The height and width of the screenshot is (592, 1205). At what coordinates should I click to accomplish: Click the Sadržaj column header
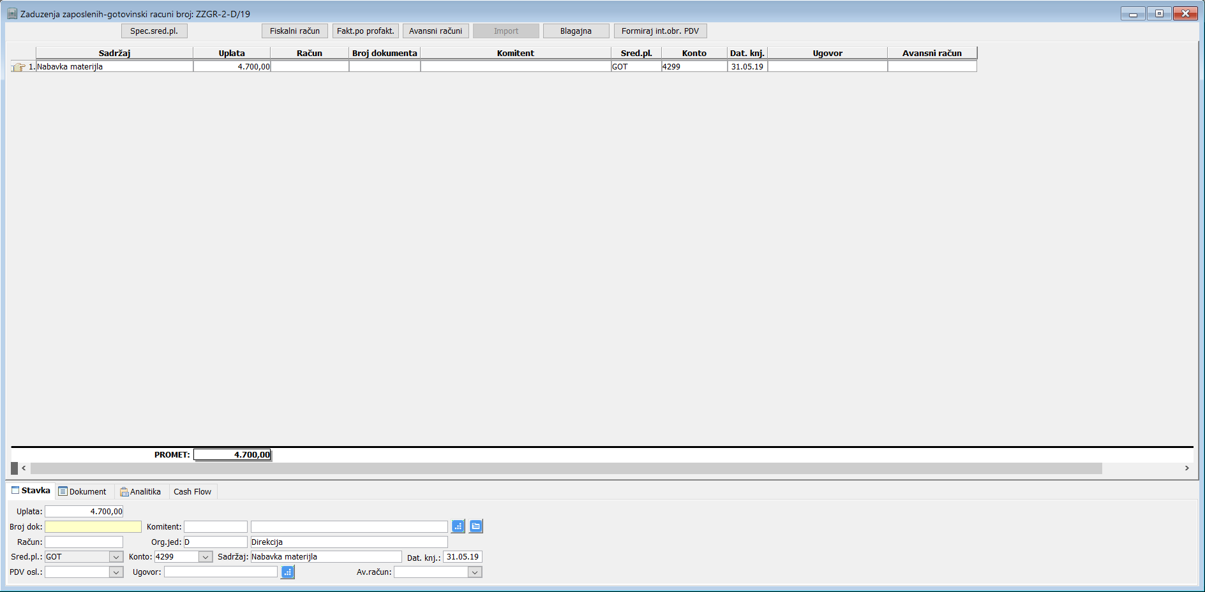click(115, 54)
